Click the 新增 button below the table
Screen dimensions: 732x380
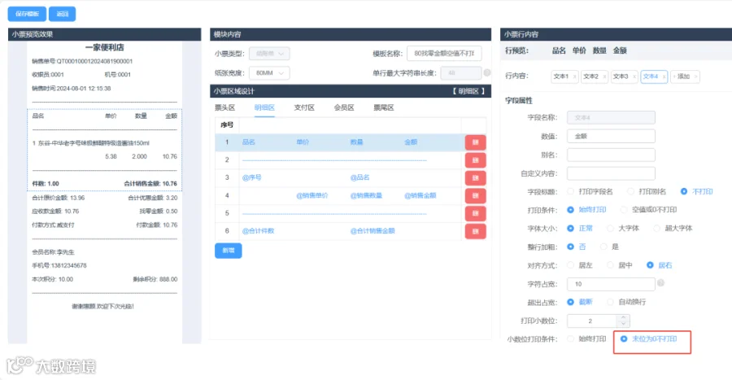coord(229,251)
